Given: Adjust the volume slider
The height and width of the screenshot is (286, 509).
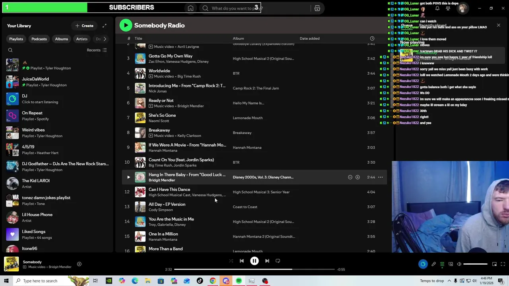Looking at the screenshot, I should 476,264.
